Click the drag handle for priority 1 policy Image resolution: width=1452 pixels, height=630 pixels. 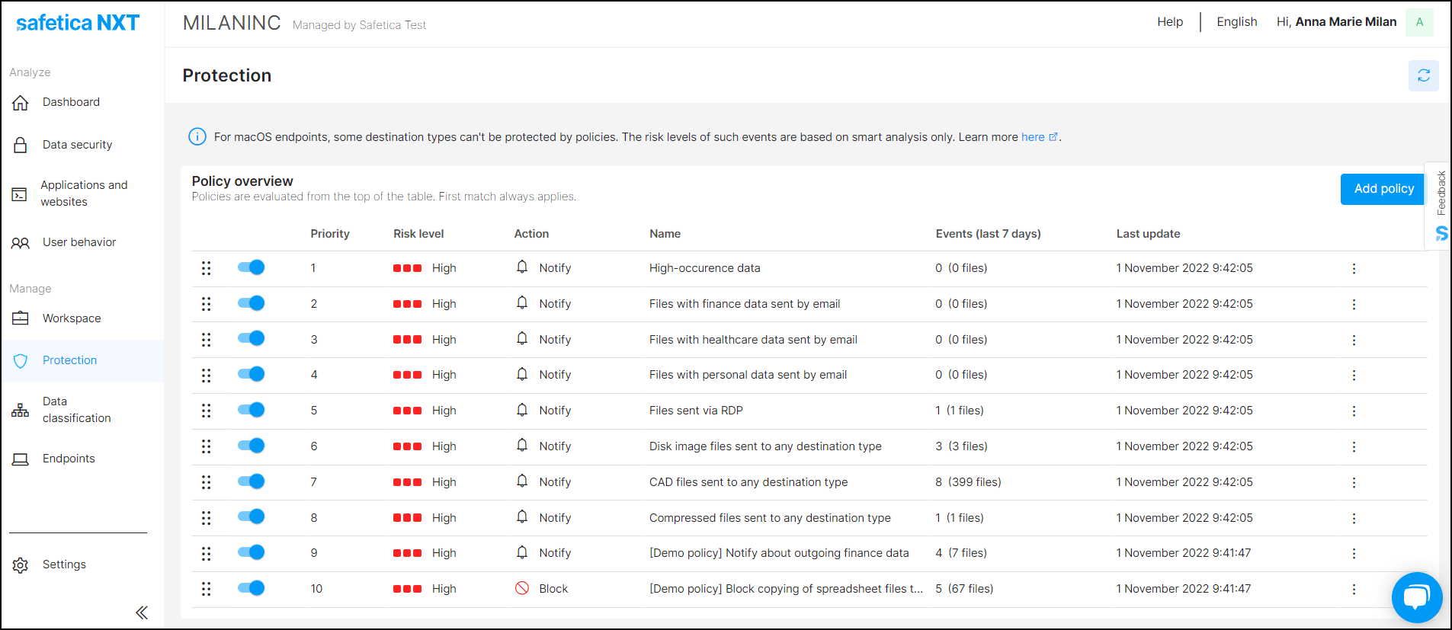tap(206, 268)
